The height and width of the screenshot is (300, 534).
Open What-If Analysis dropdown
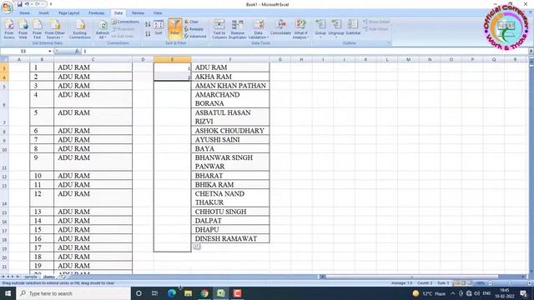(300, 29)
